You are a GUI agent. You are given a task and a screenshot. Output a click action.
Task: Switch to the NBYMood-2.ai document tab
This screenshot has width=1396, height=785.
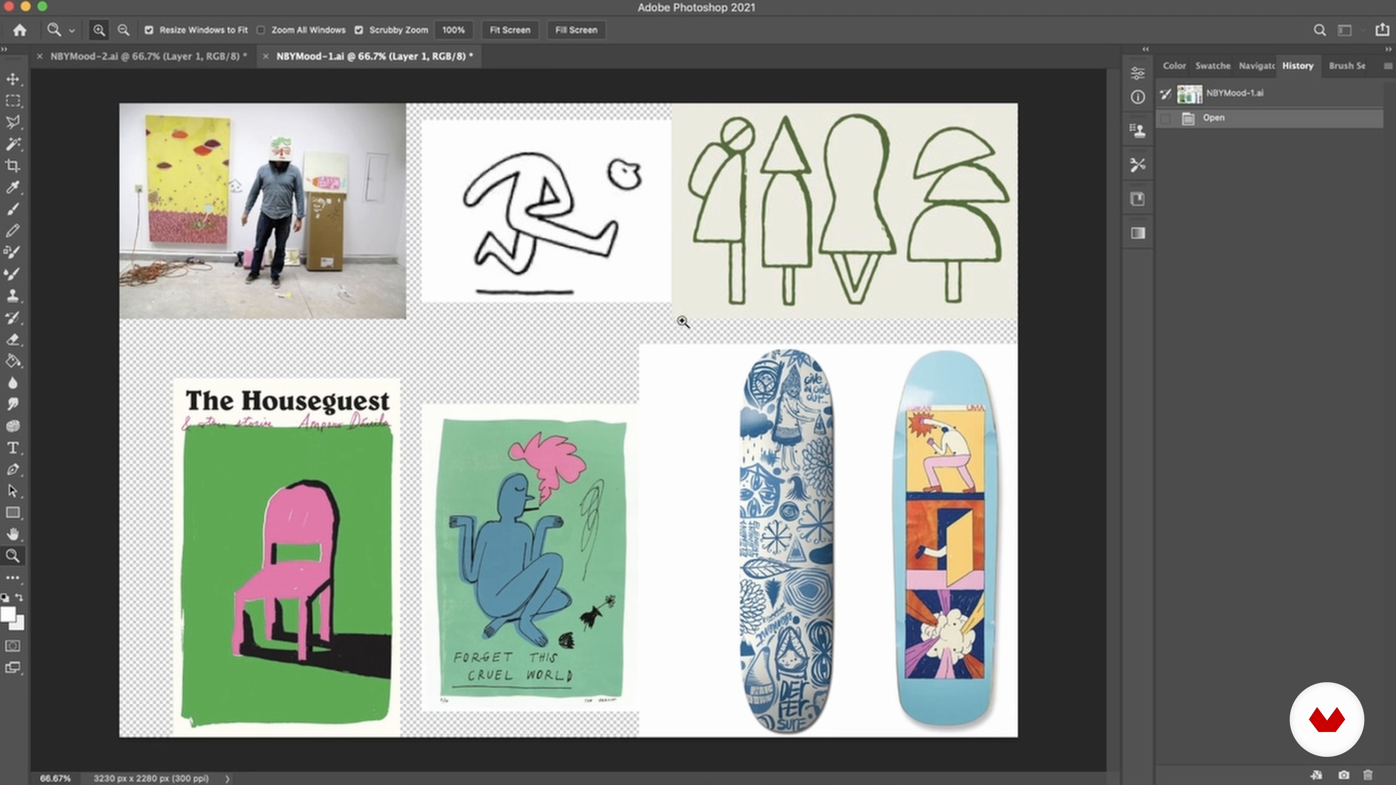[x=148, y=56]
